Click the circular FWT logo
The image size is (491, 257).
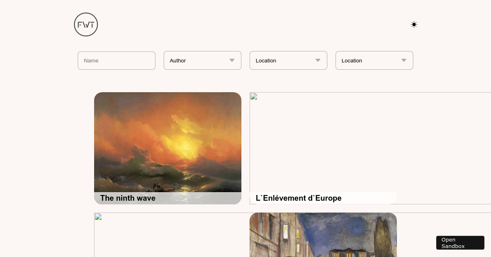(x=86, y=24)
